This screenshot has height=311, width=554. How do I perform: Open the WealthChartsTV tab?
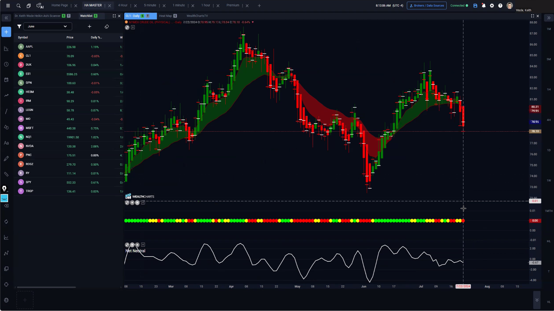coord(197,16)
